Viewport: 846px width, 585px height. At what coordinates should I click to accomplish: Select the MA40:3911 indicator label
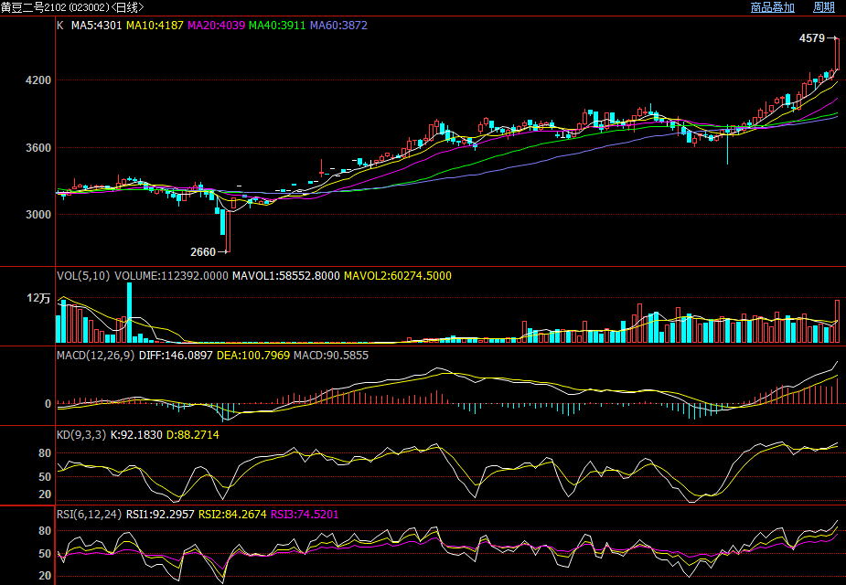[x=277, y=26]
